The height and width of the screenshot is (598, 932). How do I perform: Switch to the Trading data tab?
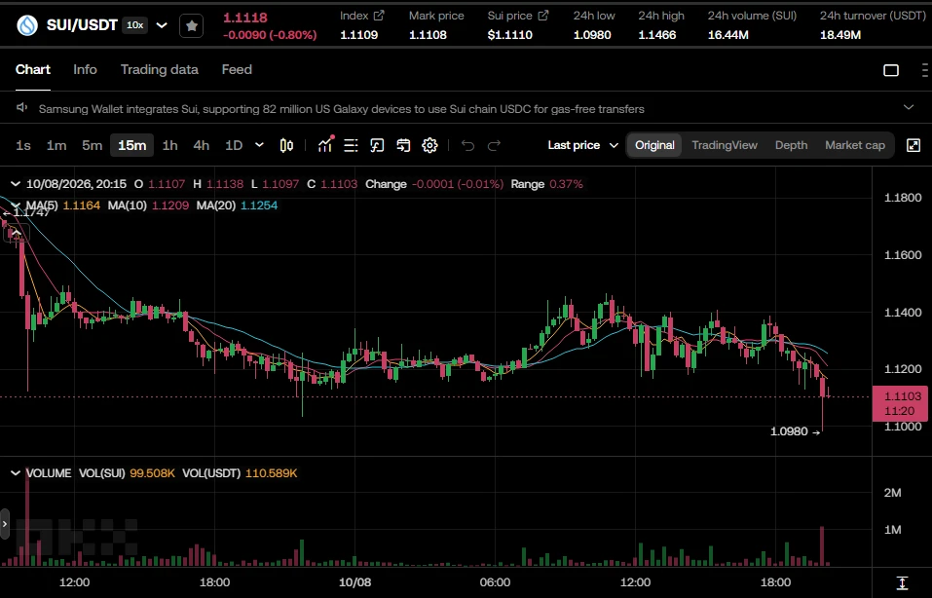160,69
